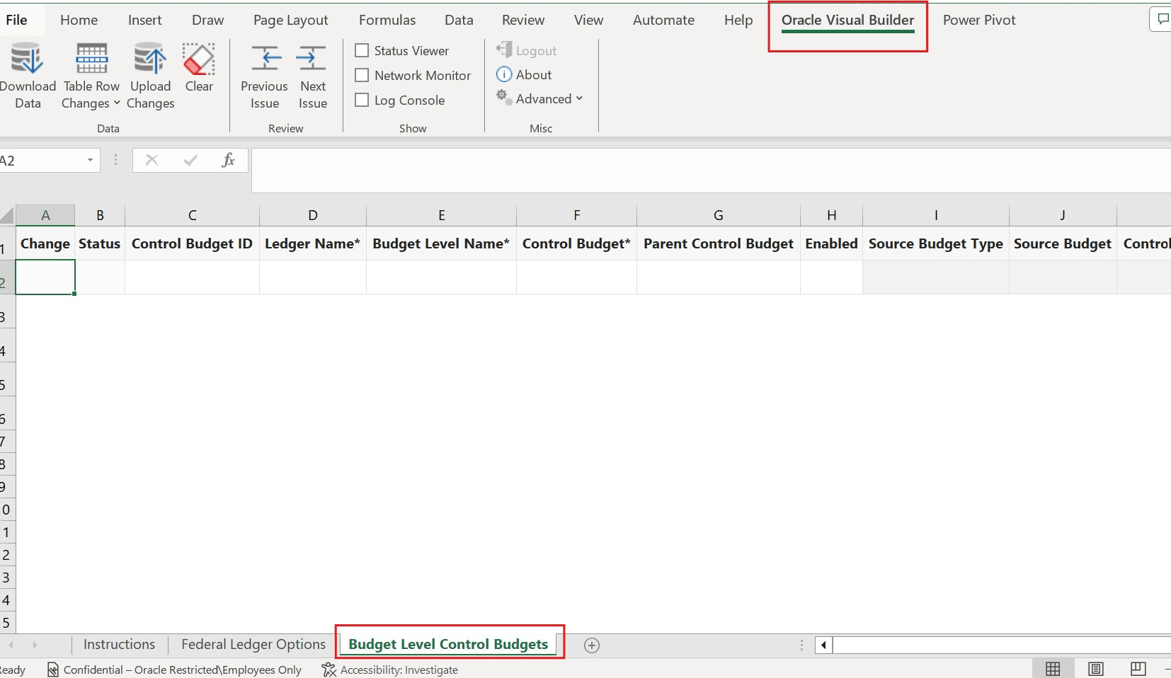The image size is (1171, 678).
Task: Click the Logout button
Action: click(526, 50)
